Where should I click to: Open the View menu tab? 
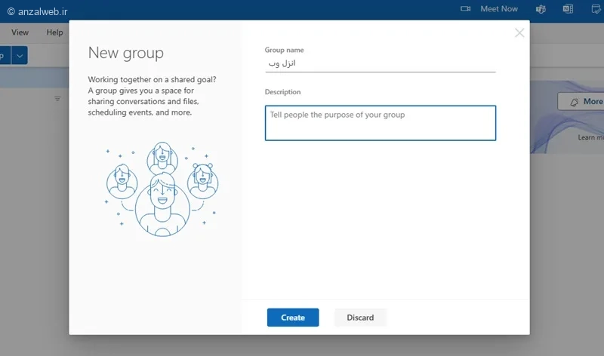tap(20, 32)
